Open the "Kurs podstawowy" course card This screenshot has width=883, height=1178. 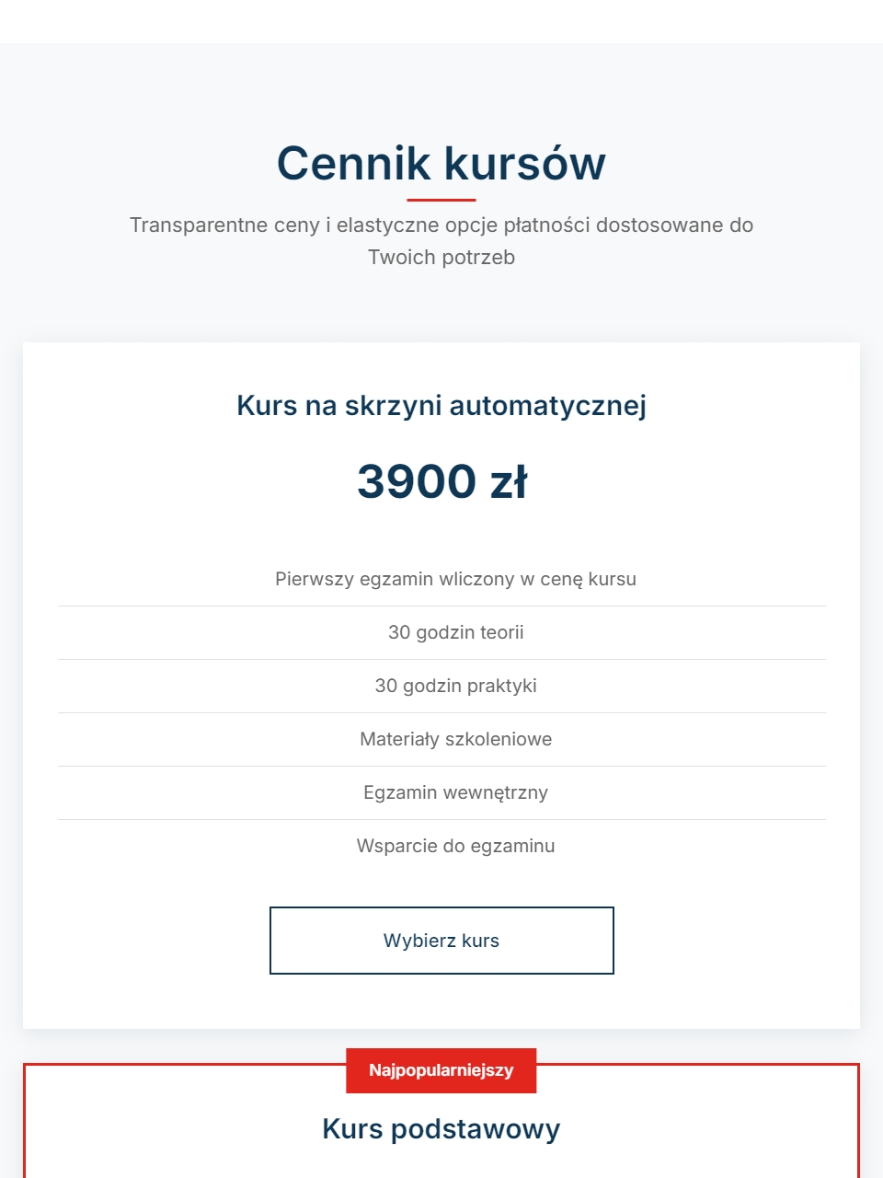441,1128
